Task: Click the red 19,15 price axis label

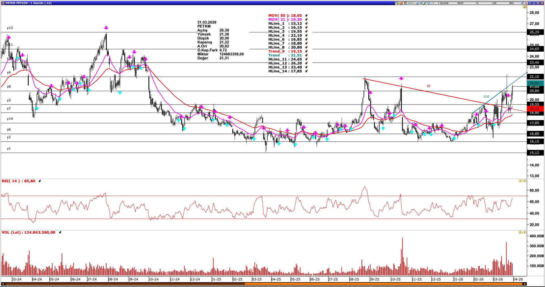Action: click(535, 109)
